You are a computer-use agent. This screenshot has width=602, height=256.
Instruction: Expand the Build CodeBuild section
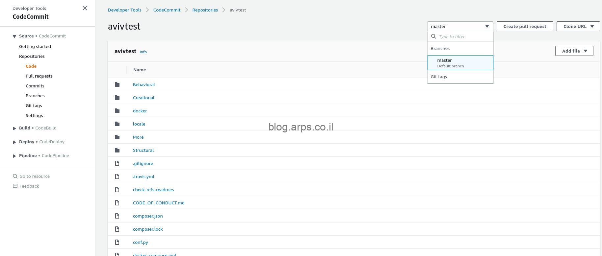pos(14,128)
